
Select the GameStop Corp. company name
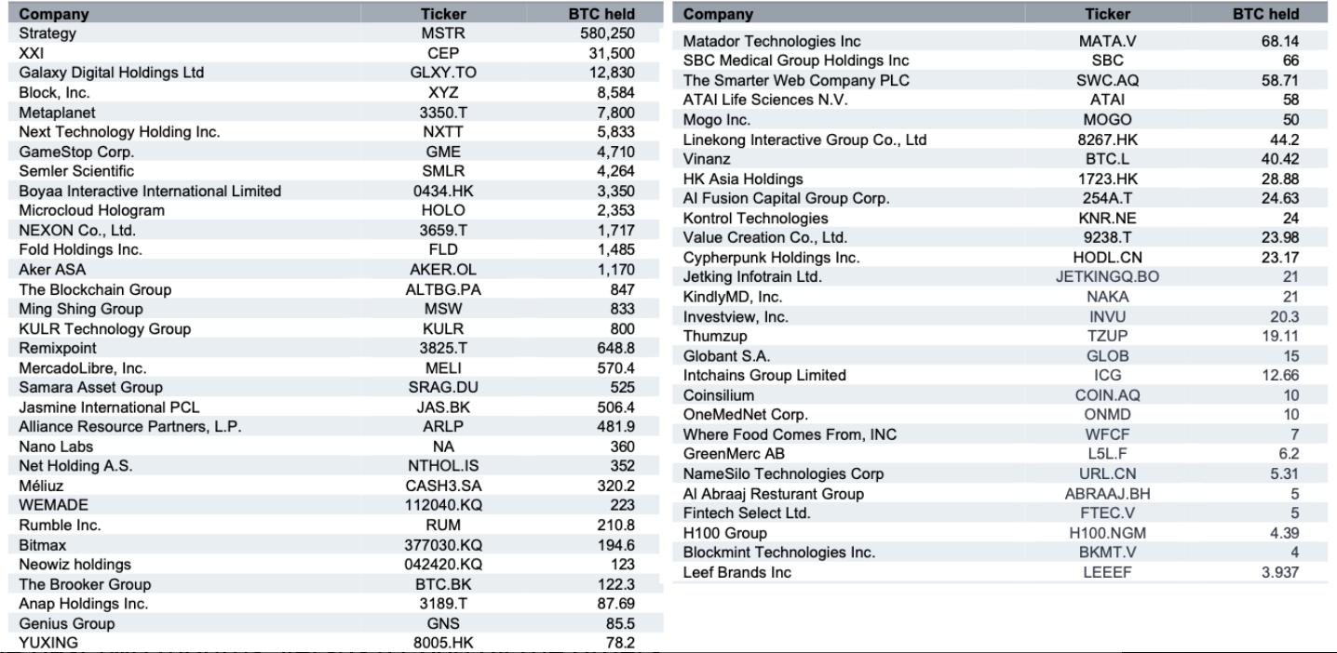[x=76, y=152]
